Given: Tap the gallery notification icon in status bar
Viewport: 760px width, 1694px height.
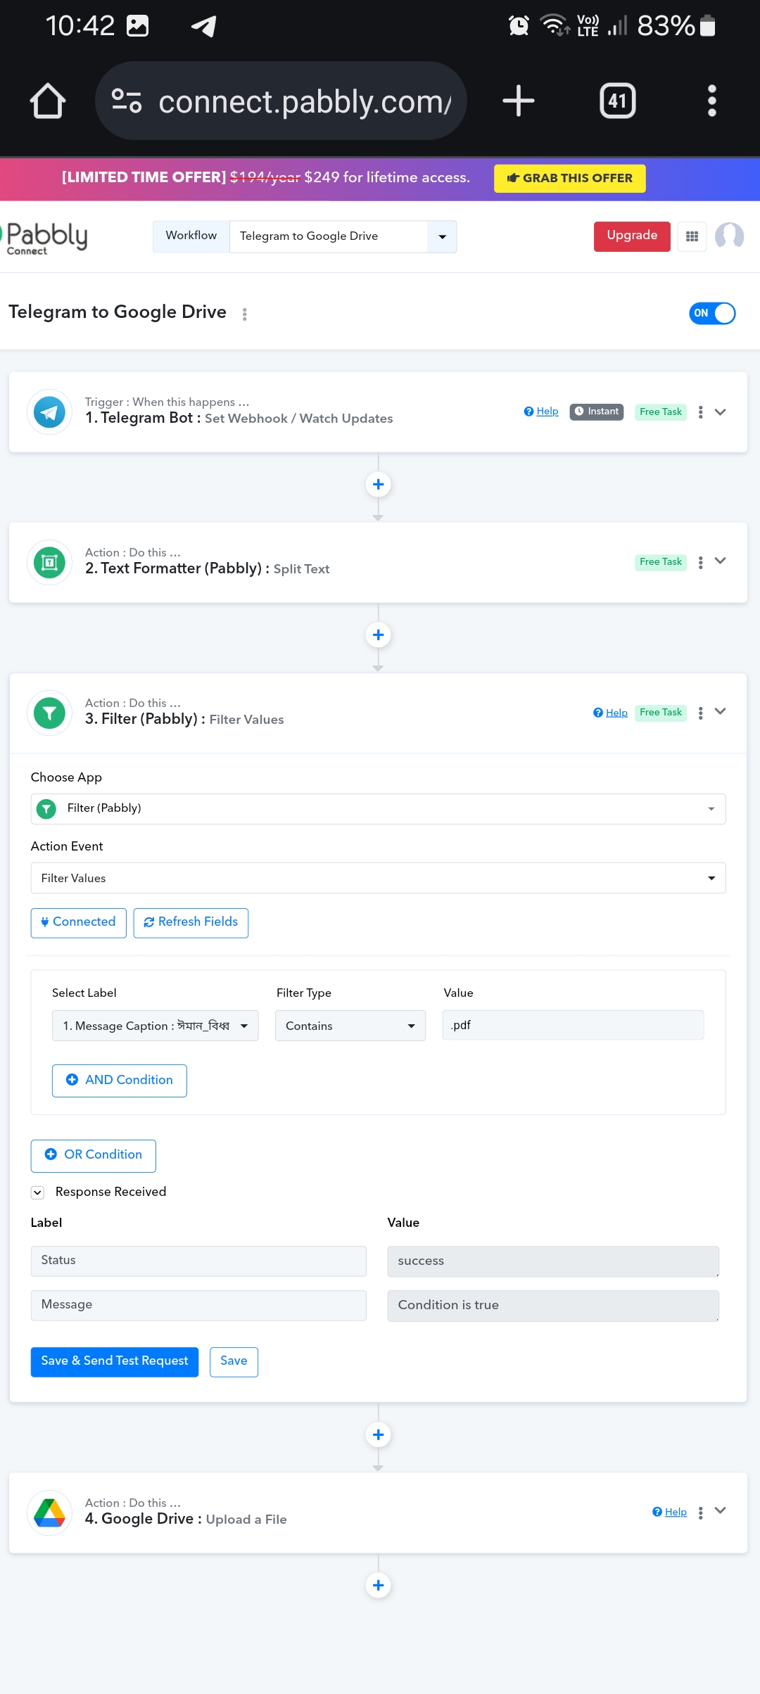Looking at the screenshot, I should (137, 26).
